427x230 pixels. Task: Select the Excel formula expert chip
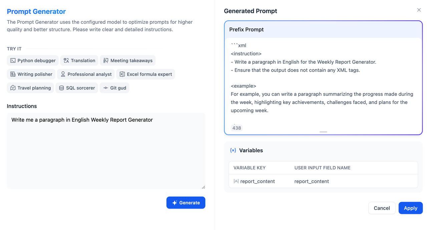146,74
